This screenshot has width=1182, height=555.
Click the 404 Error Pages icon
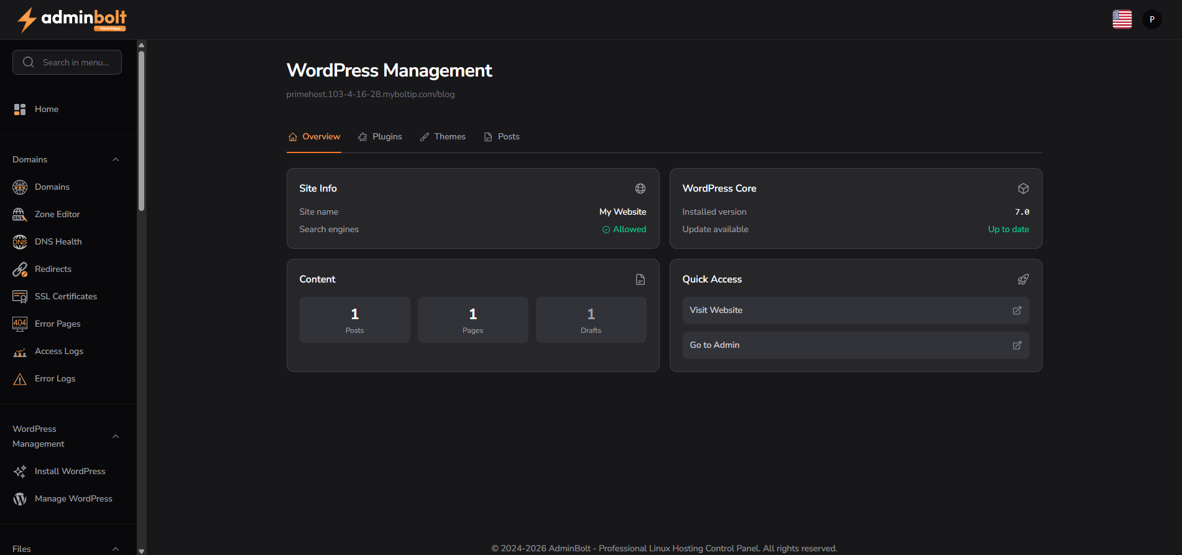click(x=20, y=324)
